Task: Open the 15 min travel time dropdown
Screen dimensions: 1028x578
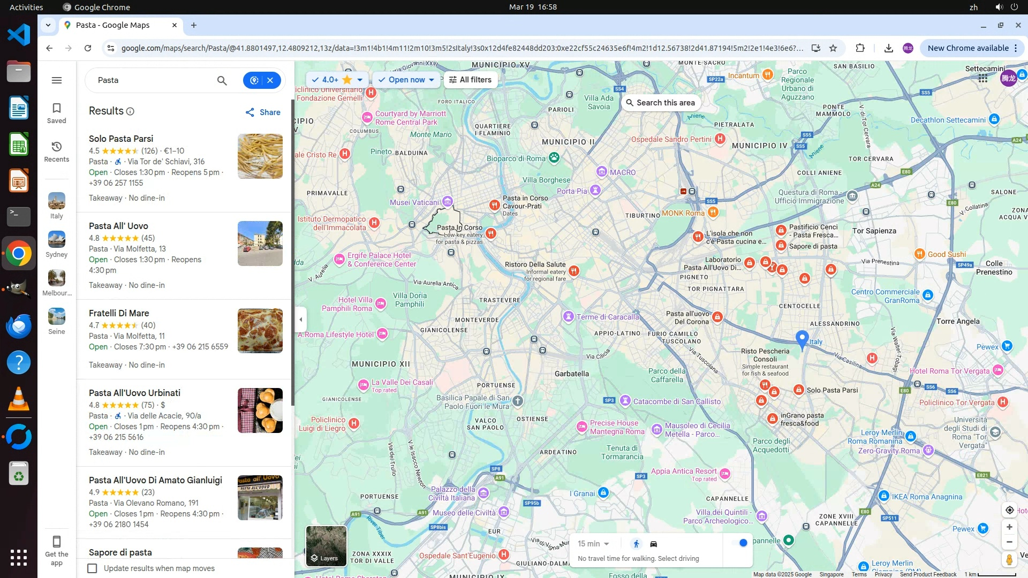Action: [593, 544]
